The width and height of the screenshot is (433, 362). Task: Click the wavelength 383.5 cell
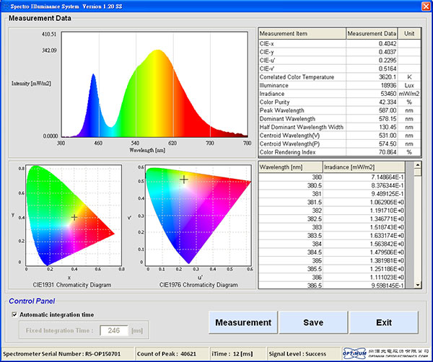tap(291, 236)
